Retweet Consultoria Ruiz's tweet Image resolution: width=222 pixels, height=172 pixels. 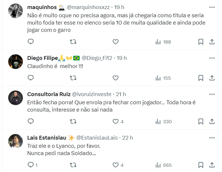[73, 121]
